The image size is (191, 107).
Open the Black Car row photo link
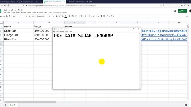(164, 40)
